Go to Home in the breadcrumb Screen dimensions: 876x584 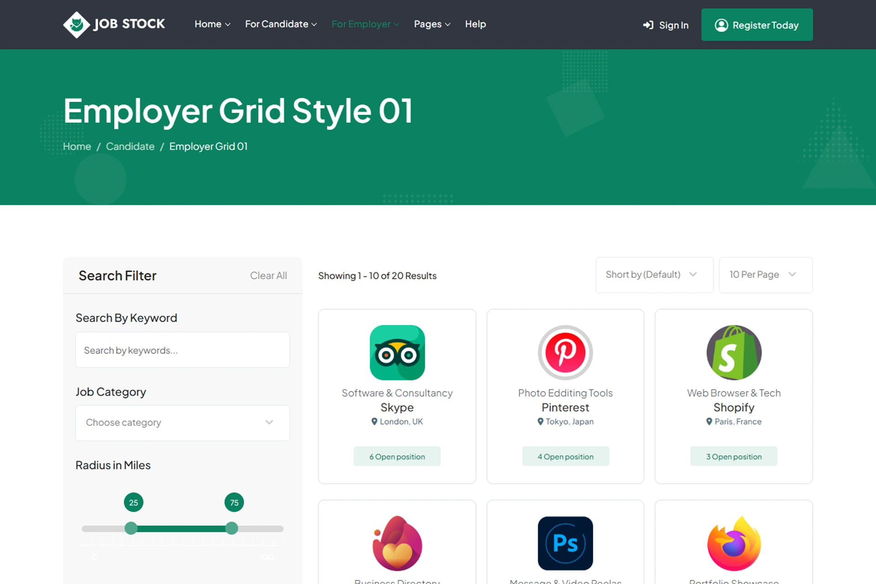click(77, 146)
